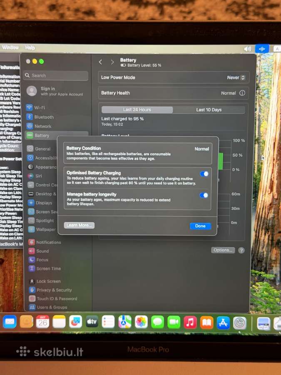Go forward with the right chevron
The width and height of the screenshot is (281, 375).
coord(112,62)
